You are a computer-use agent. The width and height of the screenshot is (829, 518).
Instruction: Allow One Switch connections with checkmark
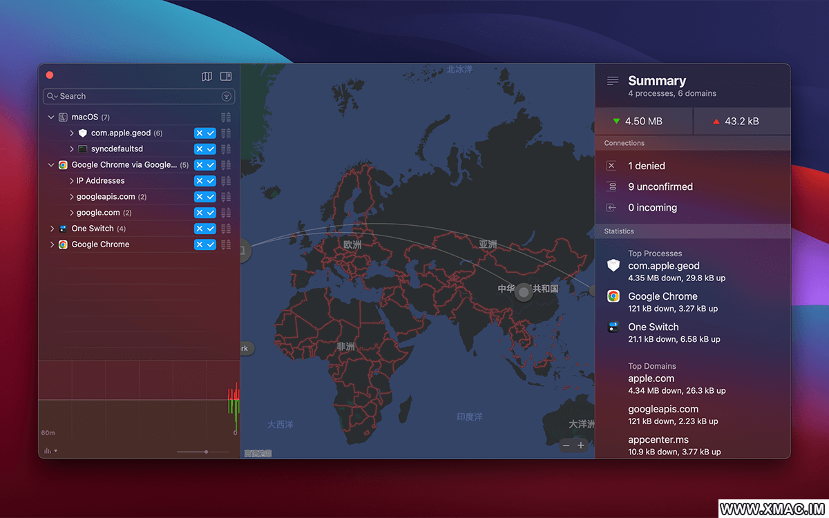211,229
